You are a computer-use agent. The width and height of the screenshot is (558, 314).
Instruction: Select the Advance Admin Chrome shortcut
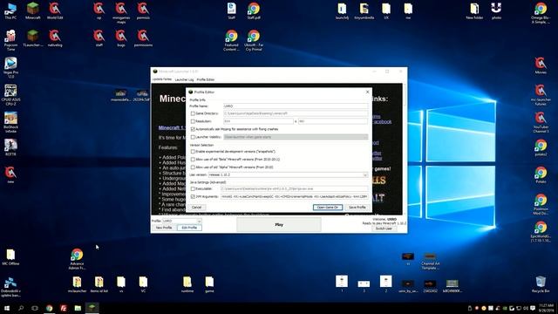tap(77, 259)
